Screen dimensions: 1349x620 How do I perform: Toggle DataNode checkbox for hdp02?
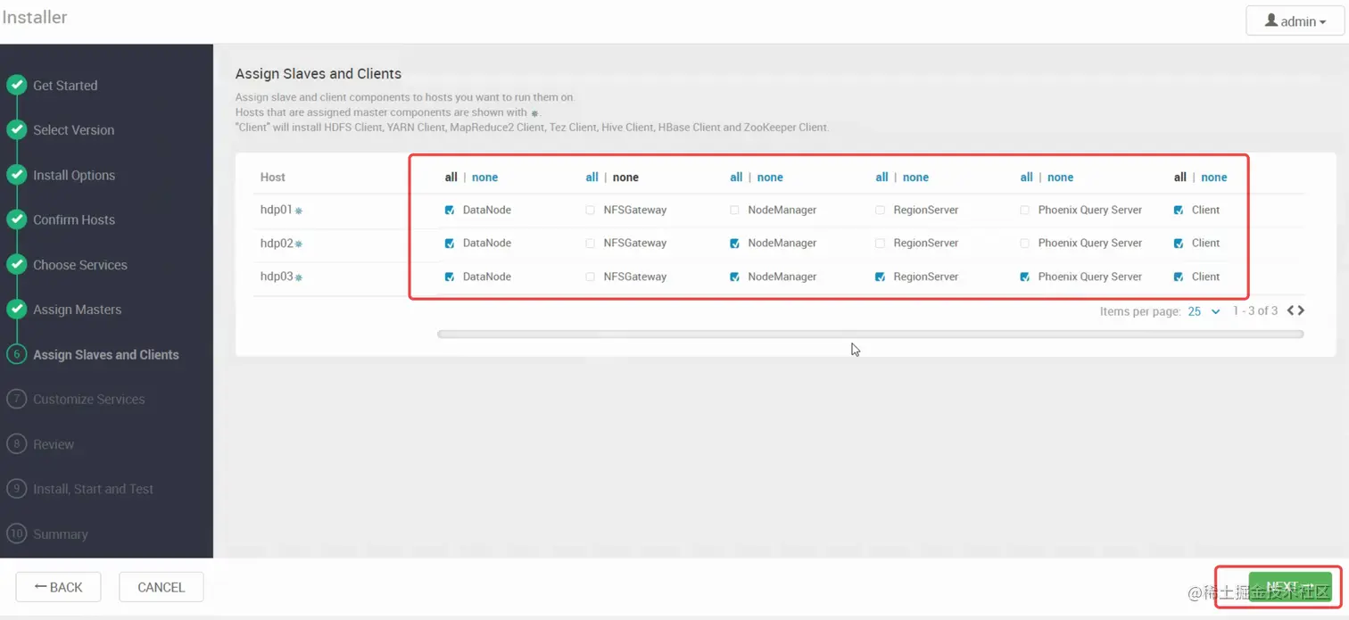tap(450, 244)
